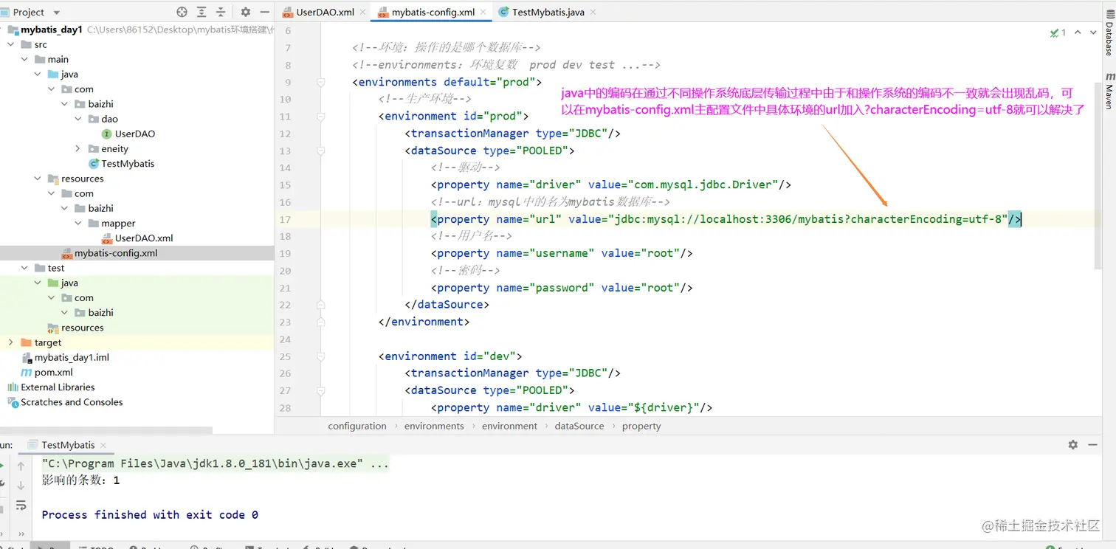
Task: Fold the environments block at line 9
Action: (321, 82)
